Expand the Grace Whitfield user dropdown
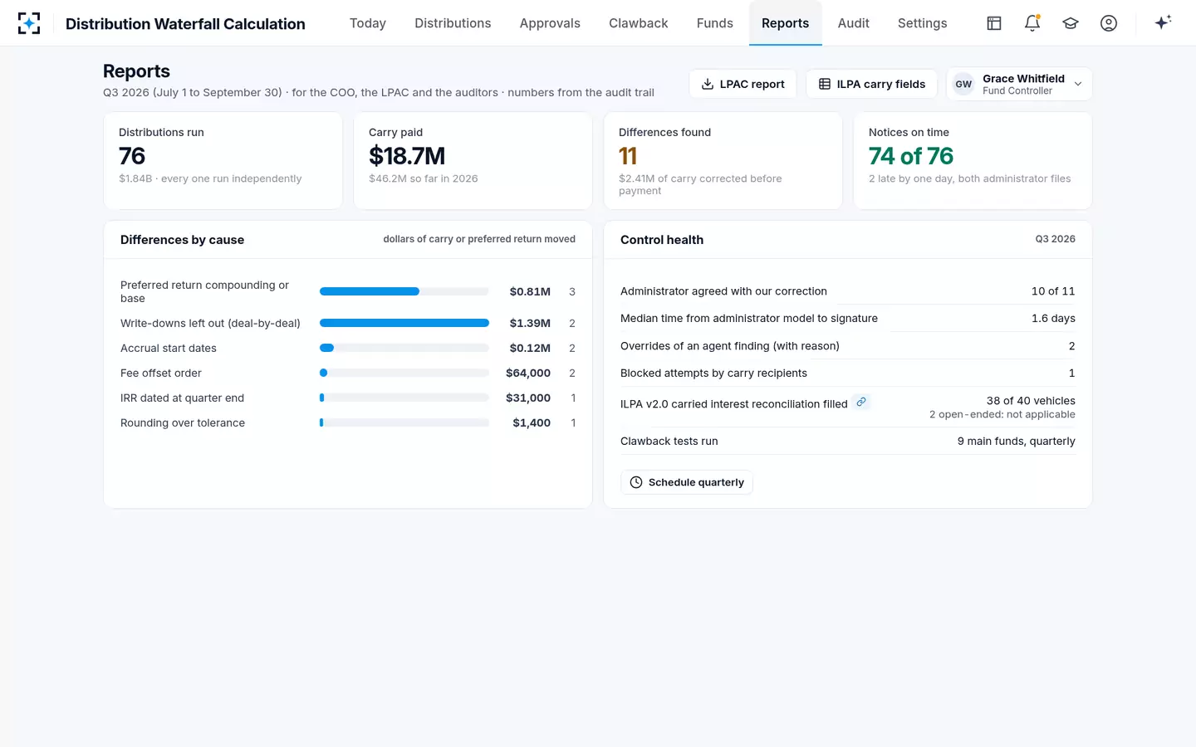 click(1019, 84)
